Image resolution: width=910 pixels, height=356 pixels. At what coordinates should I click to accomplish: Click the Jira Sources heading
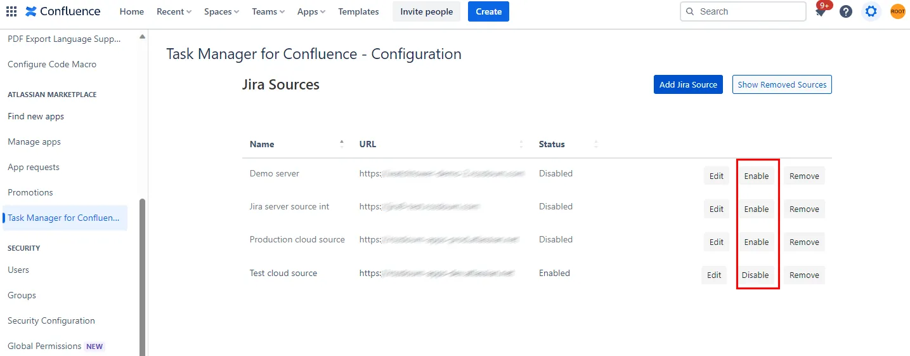(x=281, y=84)
